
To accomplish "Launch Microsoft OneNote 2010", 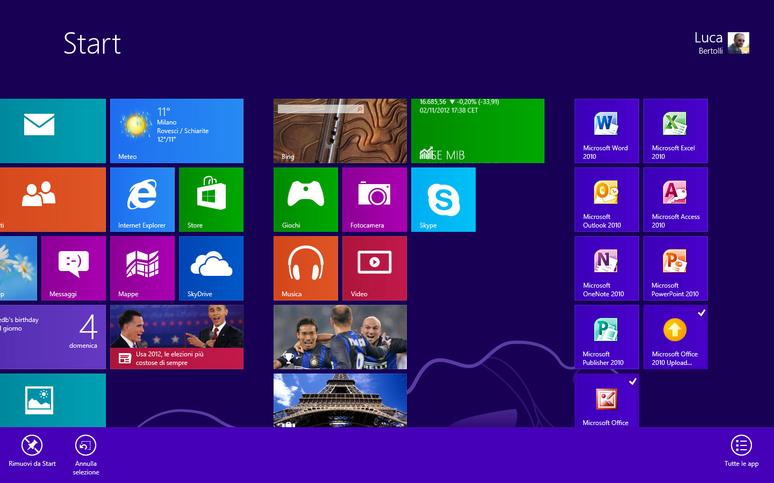I will point(607,268).
